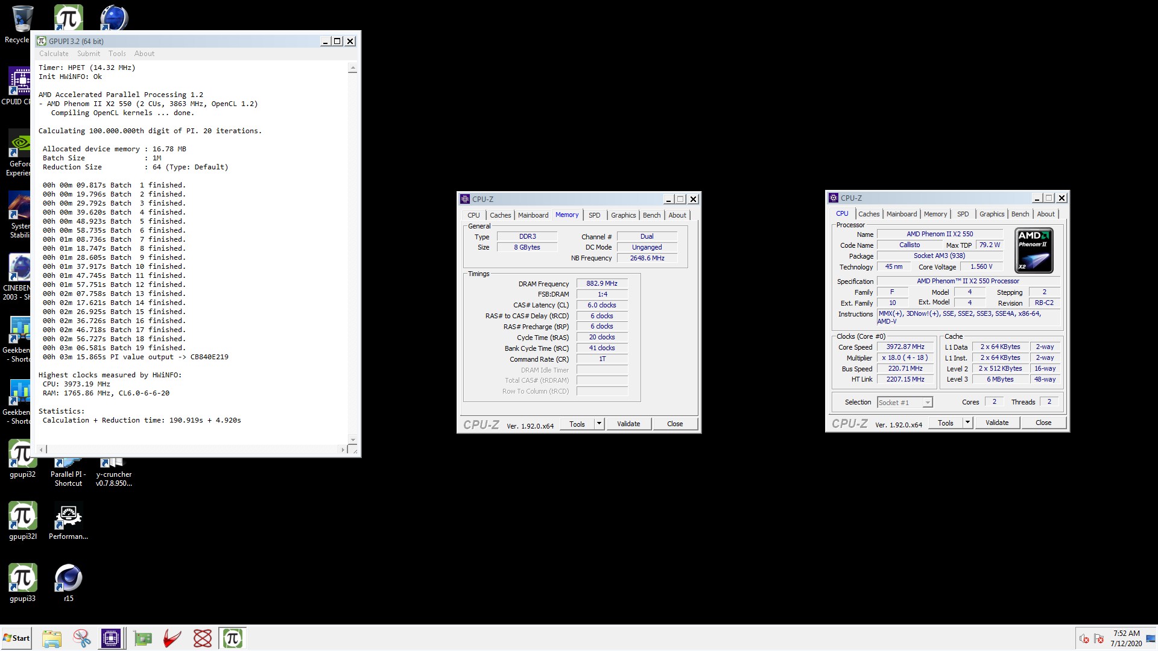The height and width of the screenshot is (651, 1158).
Task: Click Tools button in right CPU-Z window
Action: pyautogui.click(x=946, y=423)
